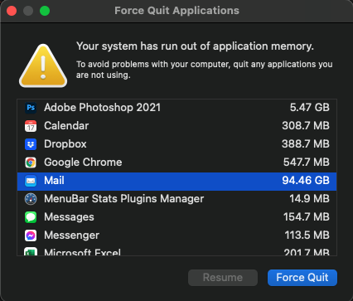
Task: Click the MenuBar Stats gauge icon
Action: coord(31,199)
